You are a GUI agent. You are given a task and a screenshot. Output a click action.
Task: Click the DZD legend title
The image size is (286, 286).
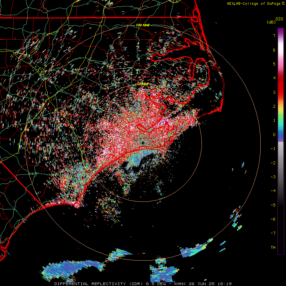pyautogui.click(x=279, y=19)
